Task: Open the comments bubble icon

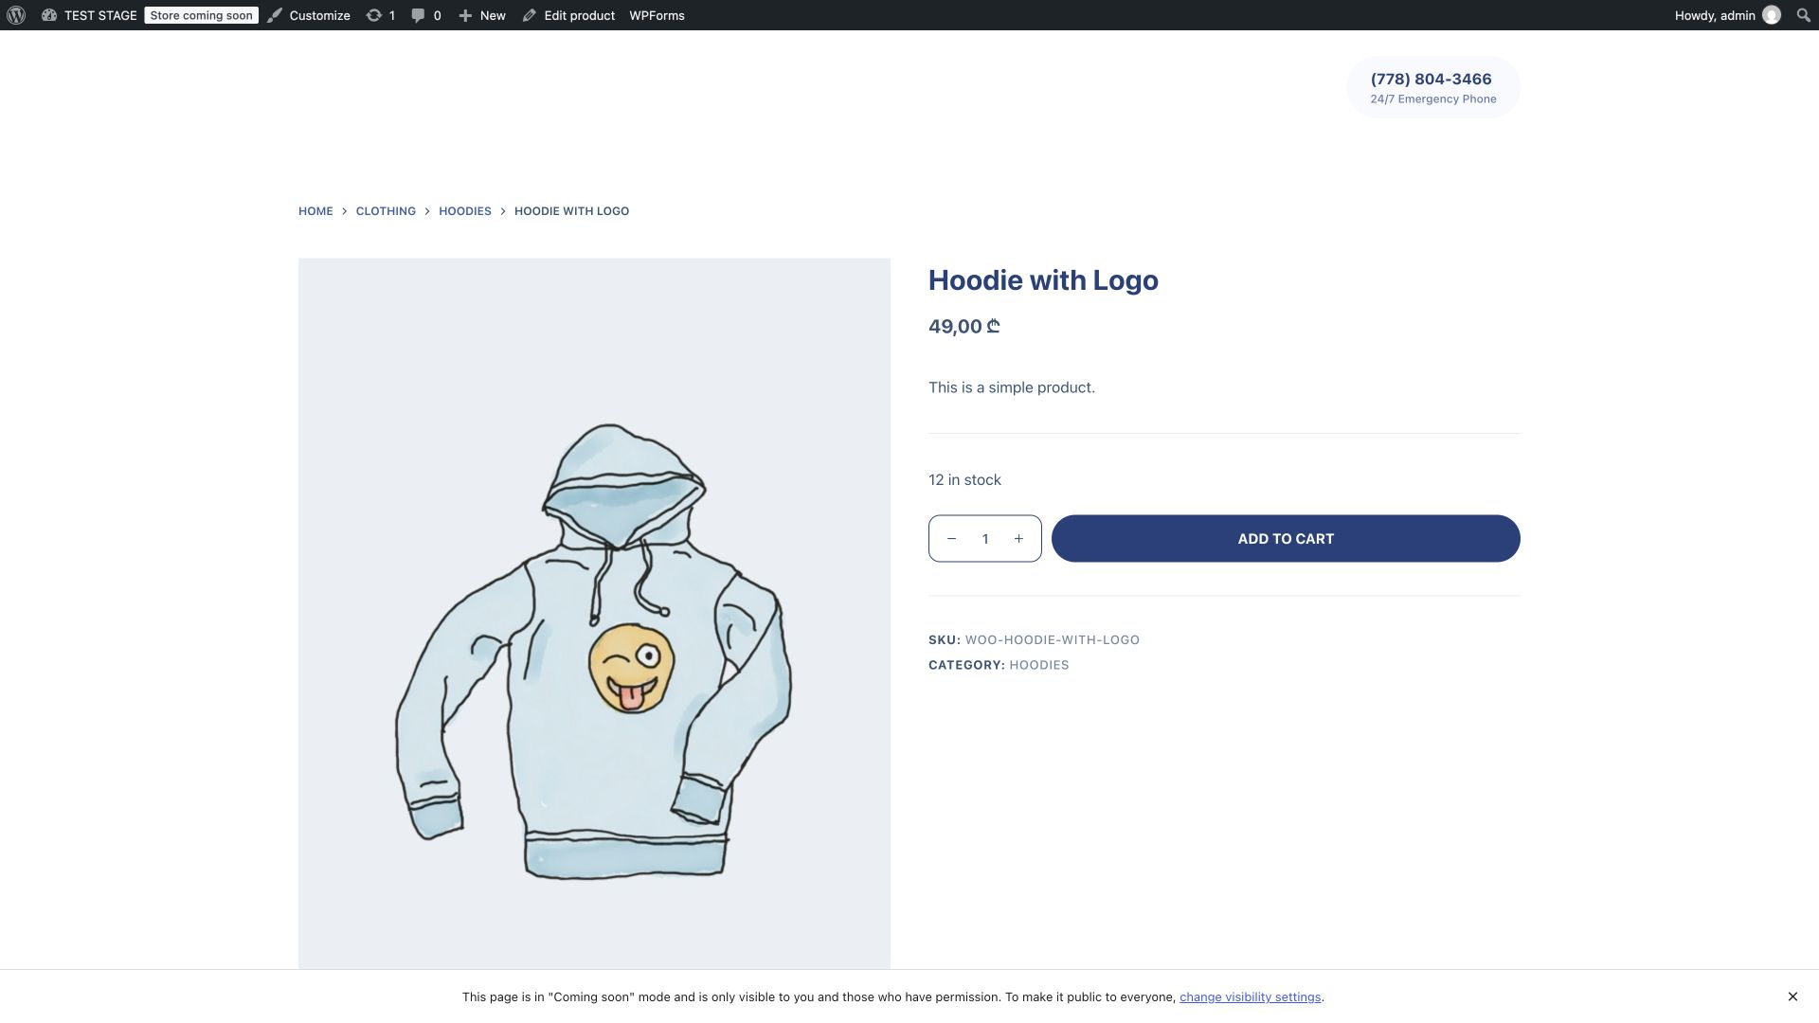Action: pyautogui.click(x=425, y=15)
